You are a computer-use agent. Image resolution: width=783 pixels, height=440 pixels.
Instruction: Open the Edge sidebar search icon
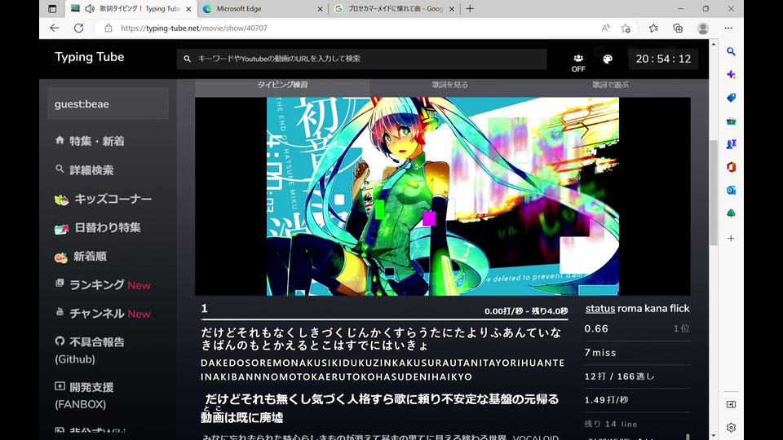[731, 51]
